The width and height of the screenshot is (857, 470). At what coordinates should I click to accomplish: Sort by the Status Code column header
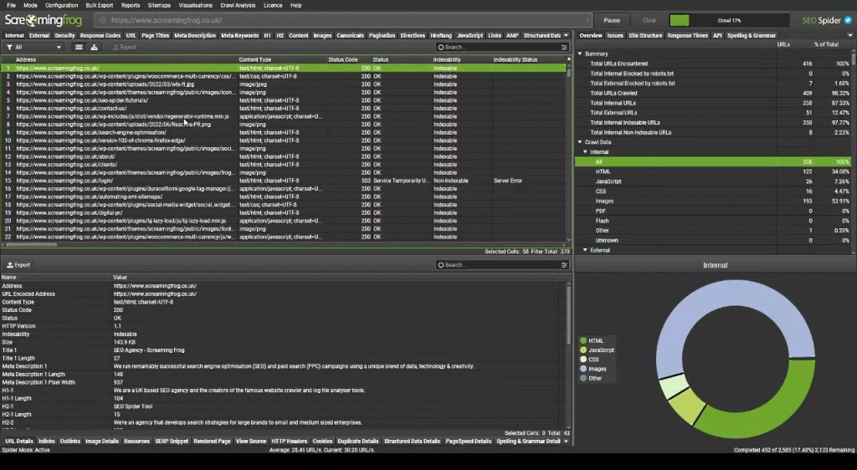click(x=342, y=59)
